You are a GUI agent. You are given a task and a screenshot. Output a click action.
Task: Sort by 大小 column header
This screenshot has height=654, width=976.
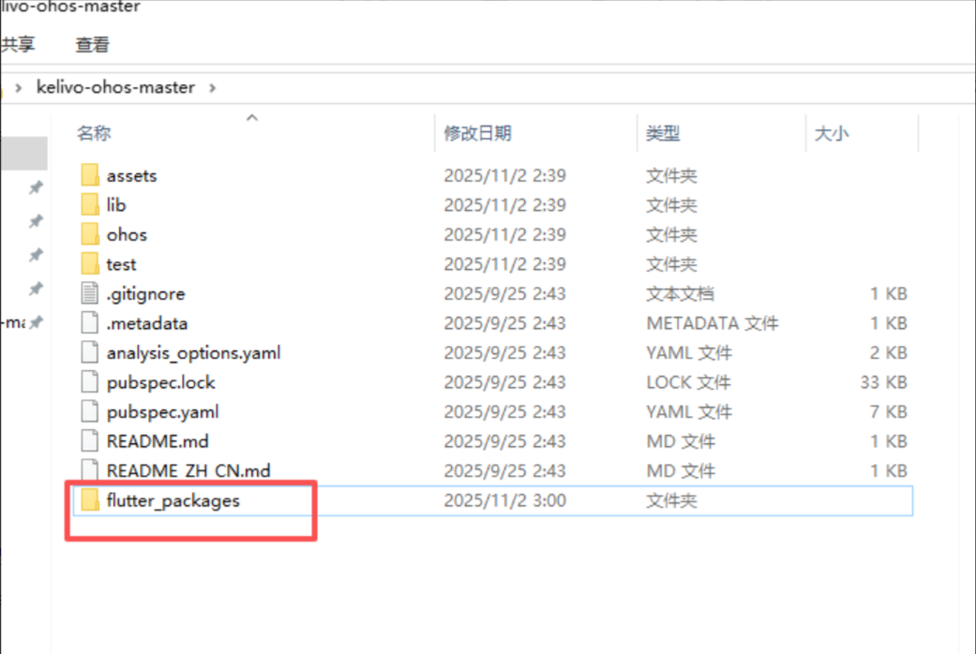832,133
